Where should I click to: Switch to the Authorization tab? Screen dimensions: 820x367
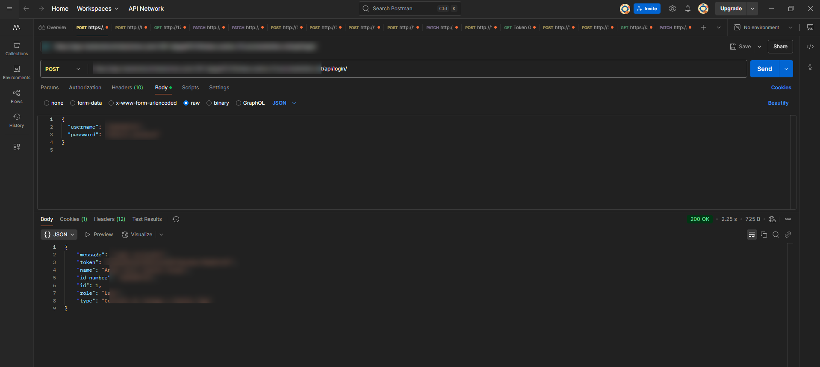pos(85,88)
